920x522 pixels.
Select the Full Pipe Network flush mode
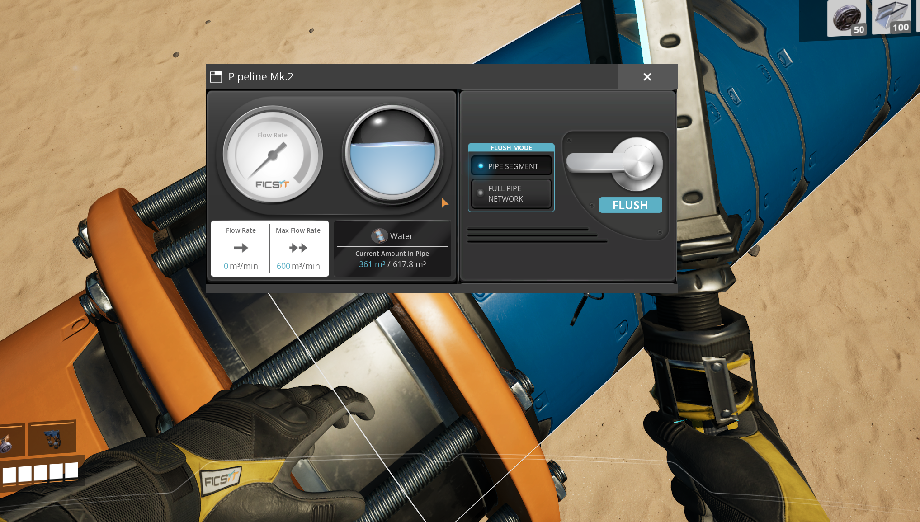pos(511,193)
